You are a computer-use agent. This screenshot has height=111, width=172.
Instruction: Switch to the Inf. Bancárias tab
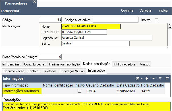tap(12, 64)
